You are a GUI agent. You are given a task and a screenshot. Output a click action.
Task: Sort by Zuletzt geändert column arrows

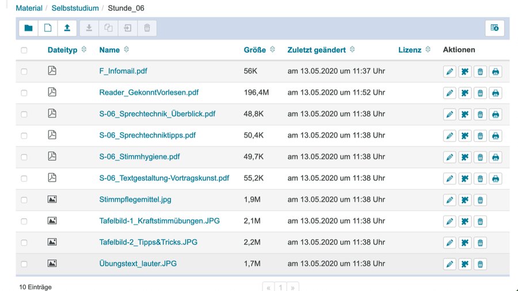click(352, 49)
